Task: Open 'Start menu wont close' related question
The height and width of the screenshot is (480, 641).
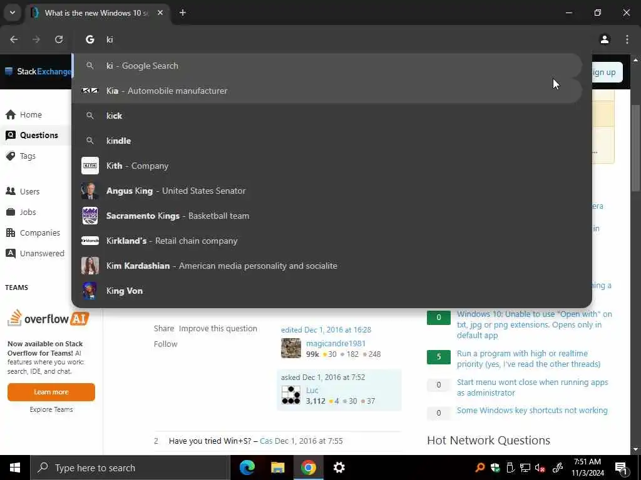Action: 532,387
